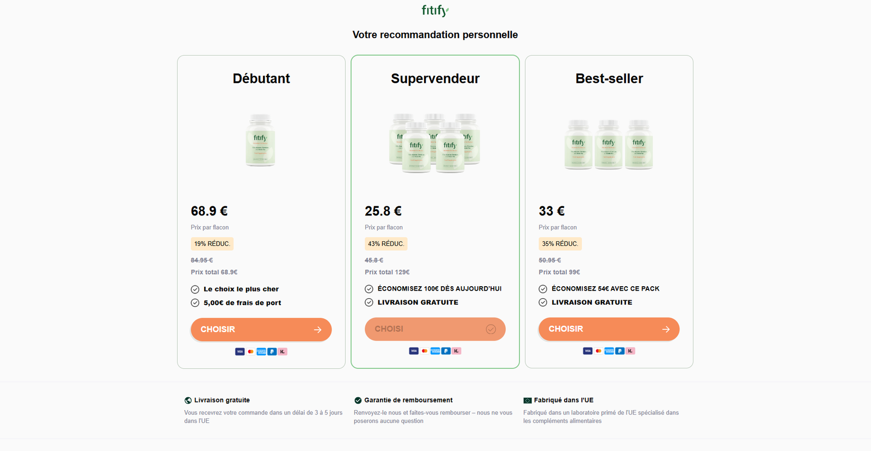Choose the Débutant plan with CHOISIR button

coord(261,330)
